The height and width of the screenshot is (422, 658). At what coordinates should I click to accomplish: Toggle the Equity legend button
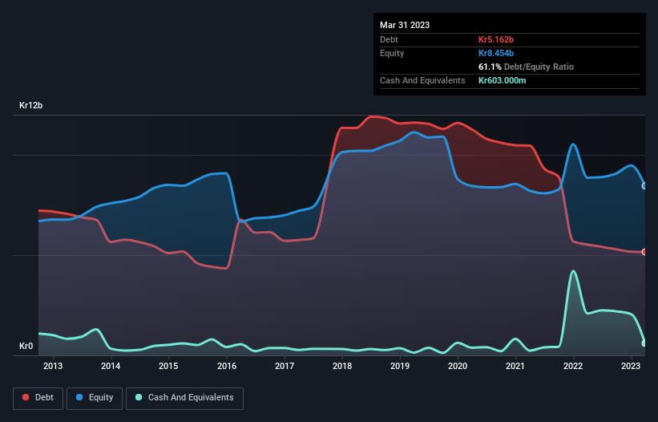[95, 398]
